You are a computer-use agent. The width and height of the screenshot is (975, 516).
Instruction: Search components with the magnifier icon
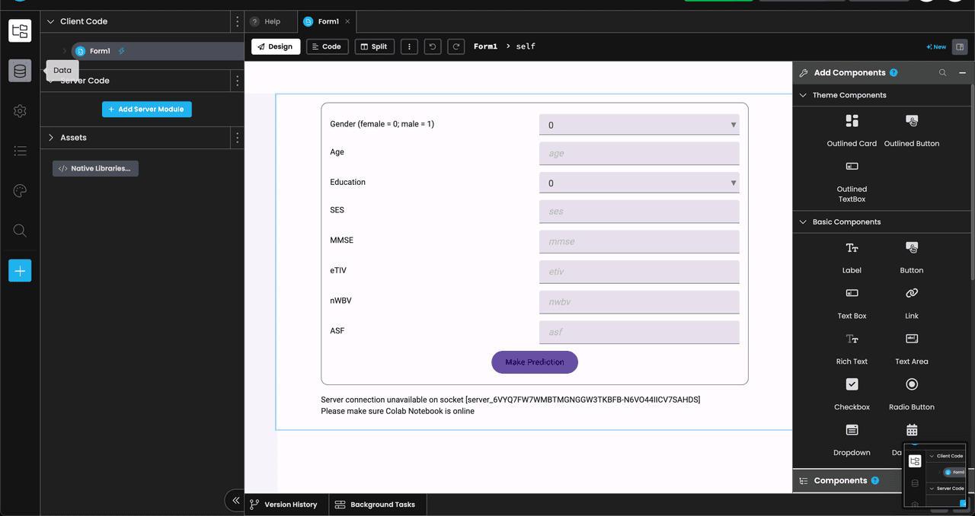coord(942,73)
